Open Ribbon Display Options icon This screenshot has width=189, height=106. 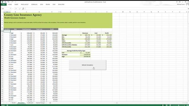(180, 2)
